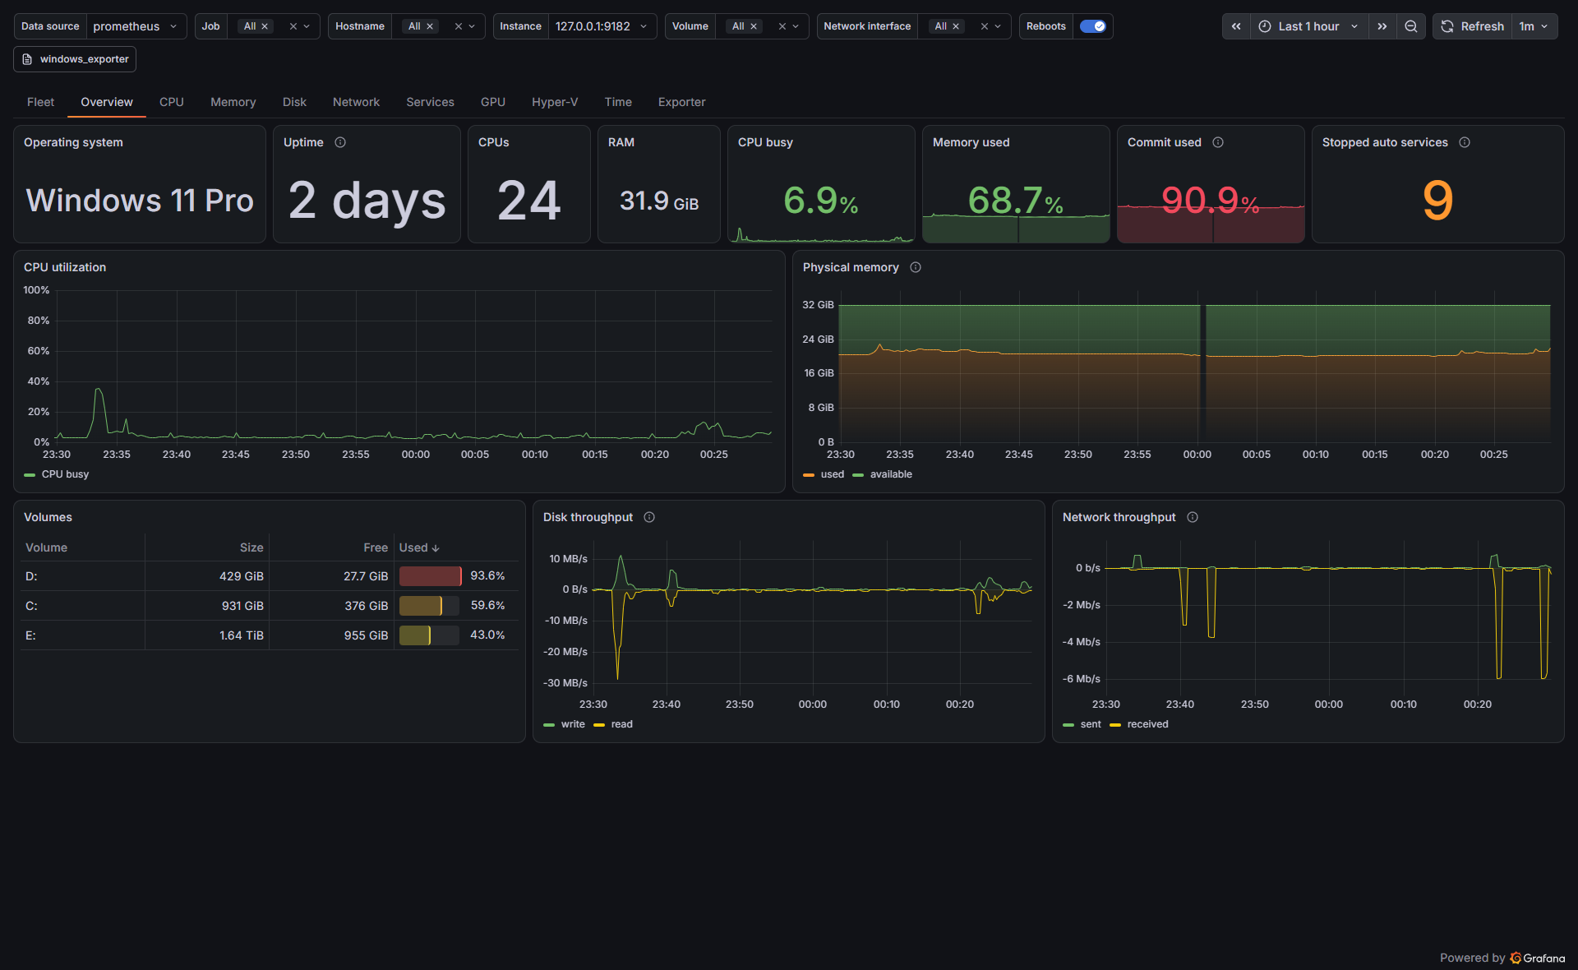Click the Volumes panel title
The image size is (1578, 970).
coord(48,517)
